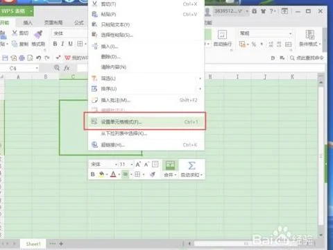Image resolution: width=333 pixels, height=250 pixels.
Task: Click the 条件格式 conditional formatting button
Action: pos(310,38)
